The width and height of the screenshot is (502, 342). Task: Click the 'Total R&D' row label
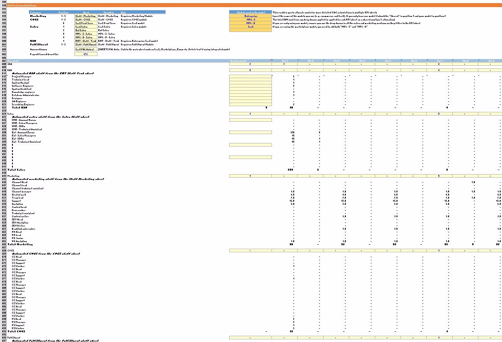coord(20,108)
